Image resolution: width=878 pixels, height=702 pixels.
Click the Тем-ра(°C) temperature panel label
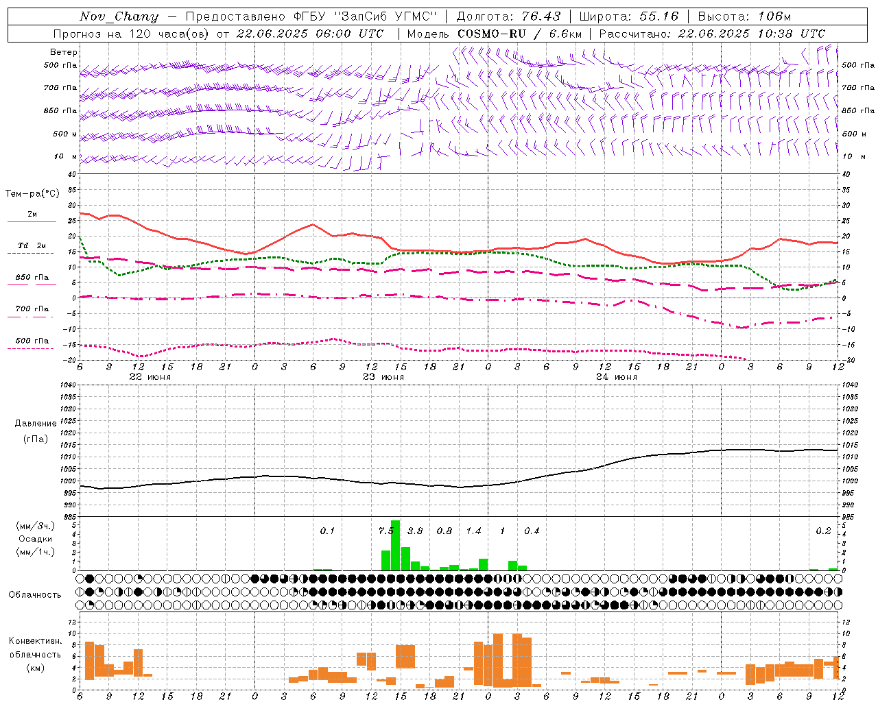pyautogui.click(x=32, y=194)
